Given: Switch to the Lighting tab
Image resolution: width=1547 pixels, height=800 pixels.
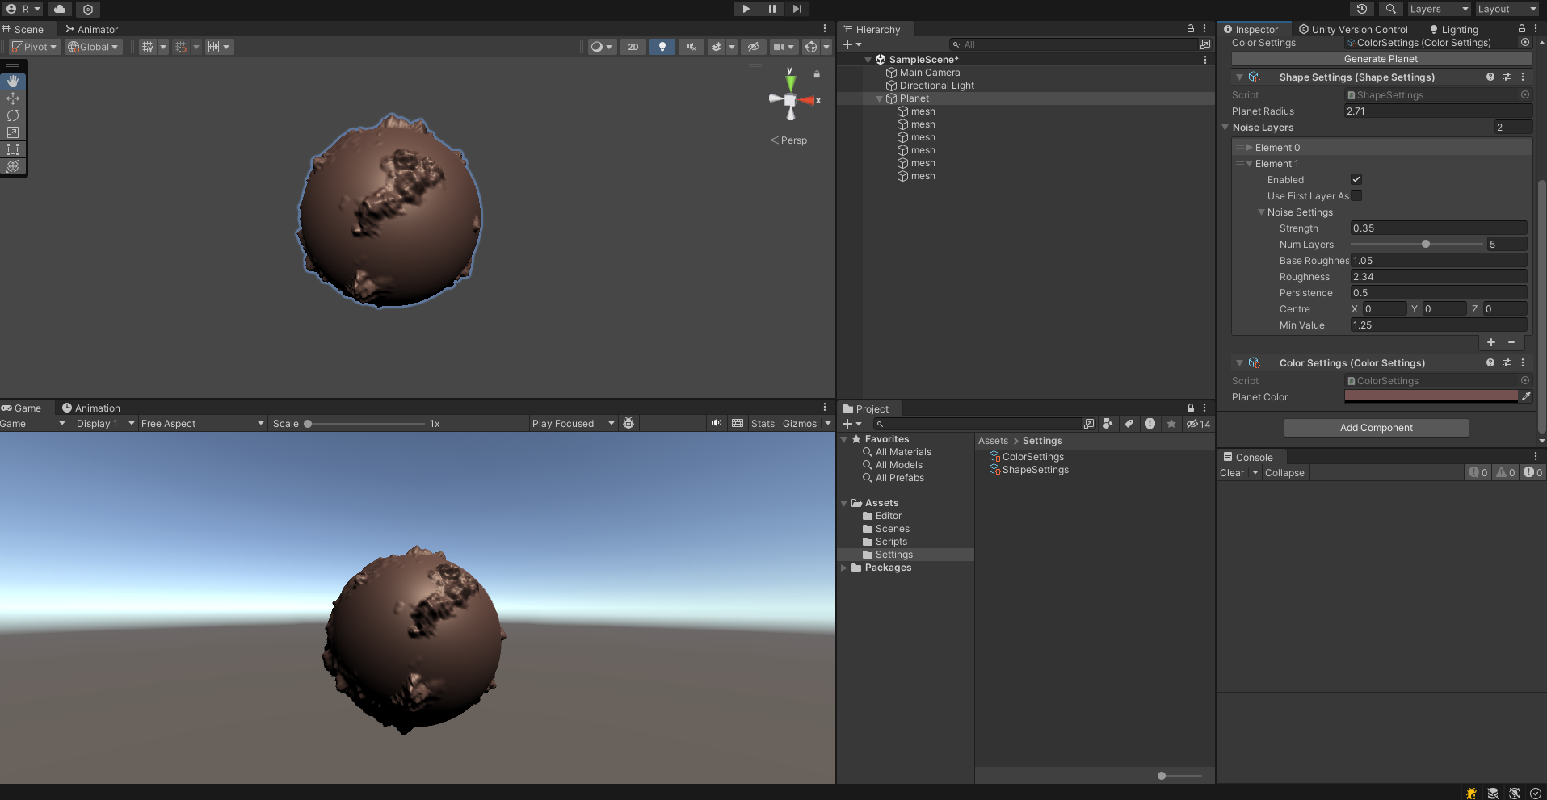Looking at the screenshot, I should pos(1454,29).
